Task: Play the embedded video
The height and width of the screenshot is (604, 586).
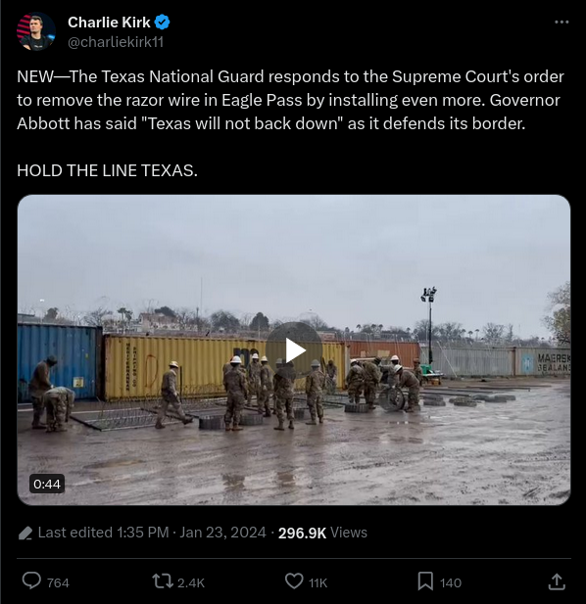Action: [x=294, y=350]
